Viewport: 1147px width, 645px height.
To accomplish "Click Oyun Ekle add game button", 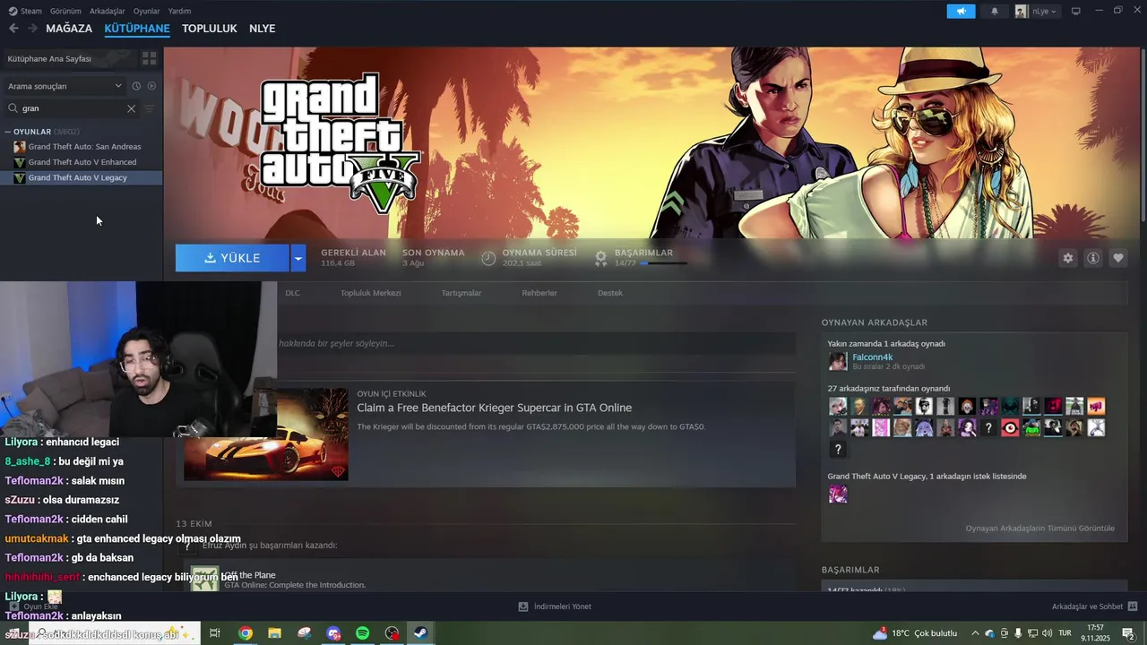I will 35,606.
